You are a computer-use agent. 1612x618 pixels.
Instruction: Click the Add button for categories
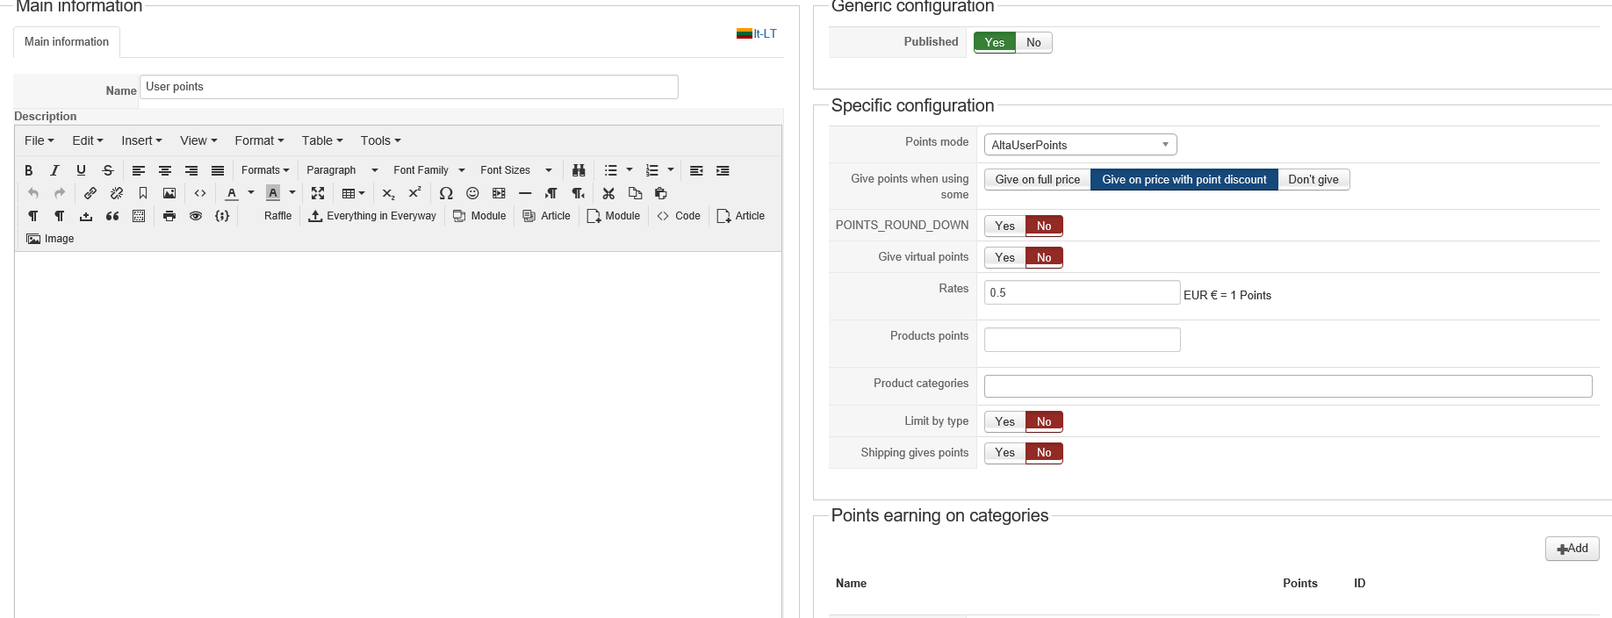click(1572, 549)
